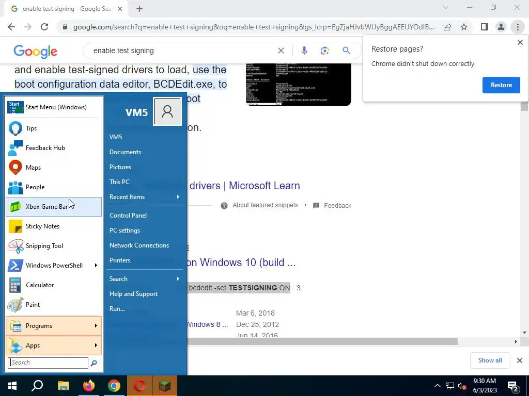This screenshot has width=529, height=396.
Task: Click the Google voice search microphone
Action: [304, 51]
